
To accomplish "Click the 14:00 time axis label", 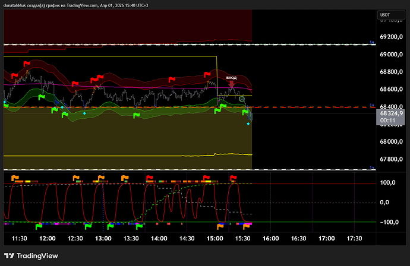I will [159, 238].
